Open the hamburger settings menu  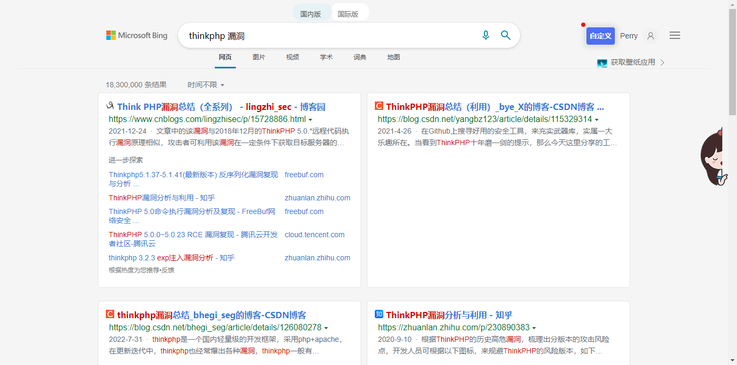675,35
